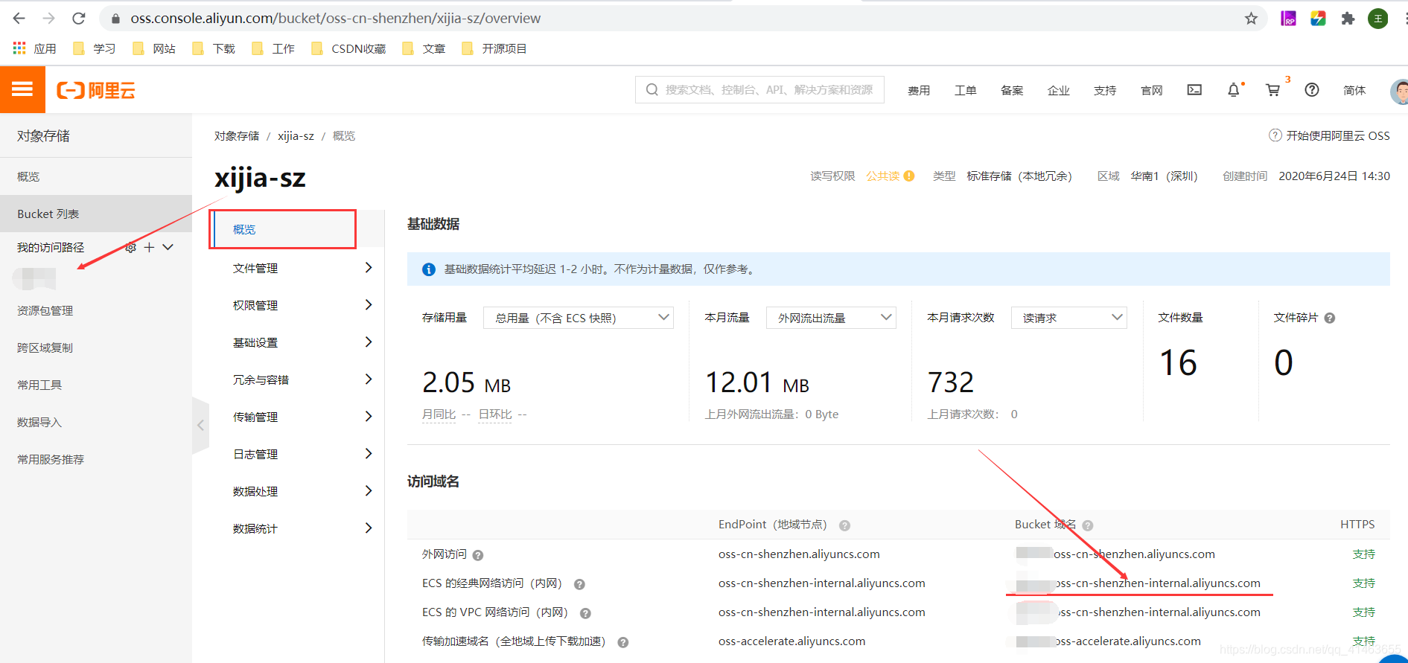
Task: Focus the console search box
Action: pyautogui.click(x=759, y=89)
